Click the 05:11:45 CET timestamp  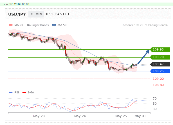[x=58, y=14]
